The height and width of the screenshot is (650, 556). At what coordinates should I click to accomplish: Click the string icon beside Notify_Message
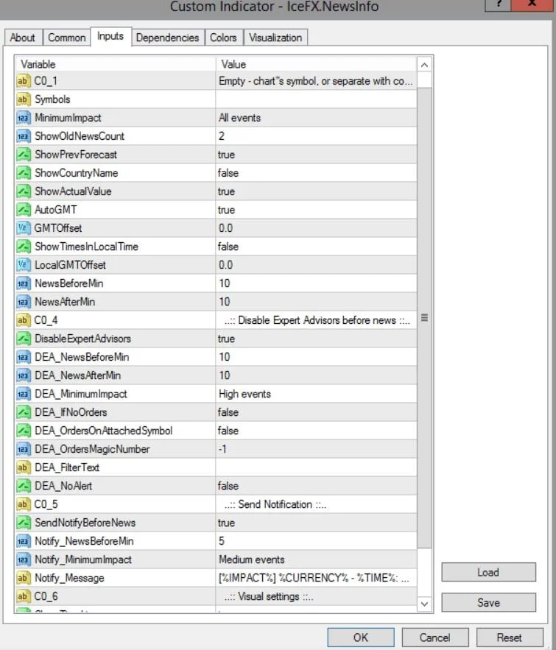23,578
